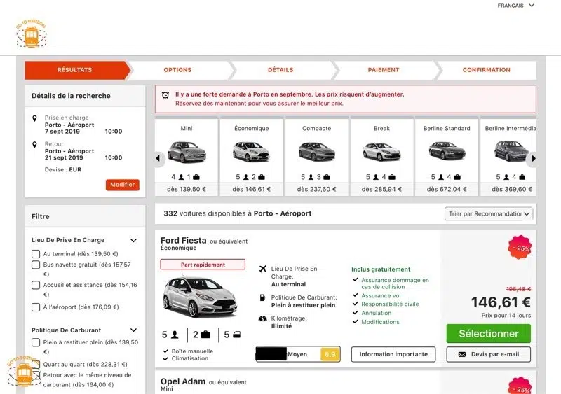Collapse the Politique De Carburant filter
Viewport: 561px width, 394px height.
click(133, 330)
